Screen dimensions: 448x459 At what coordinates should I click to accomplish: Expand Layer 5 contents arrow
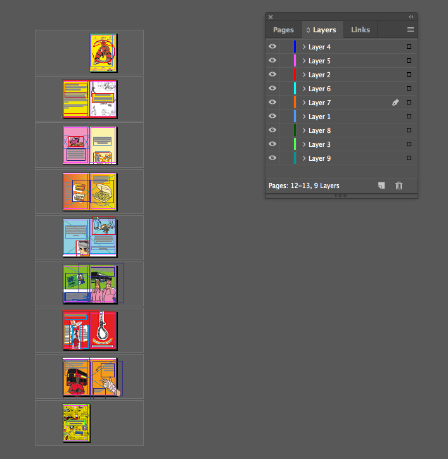[304, 61]
